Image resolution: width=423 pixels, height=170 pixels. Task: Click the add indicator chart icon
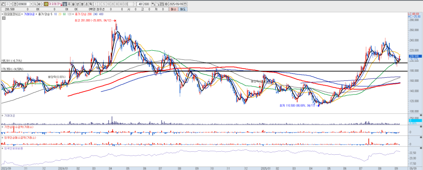153,4
